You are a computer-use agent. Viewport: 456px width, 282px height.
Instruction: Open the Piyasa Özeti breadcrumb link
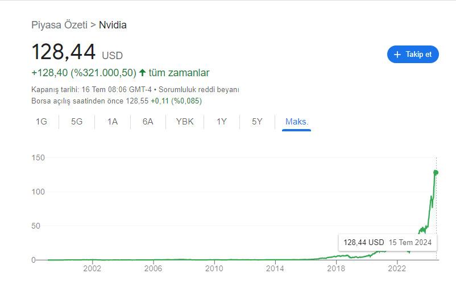pos(59,25)
